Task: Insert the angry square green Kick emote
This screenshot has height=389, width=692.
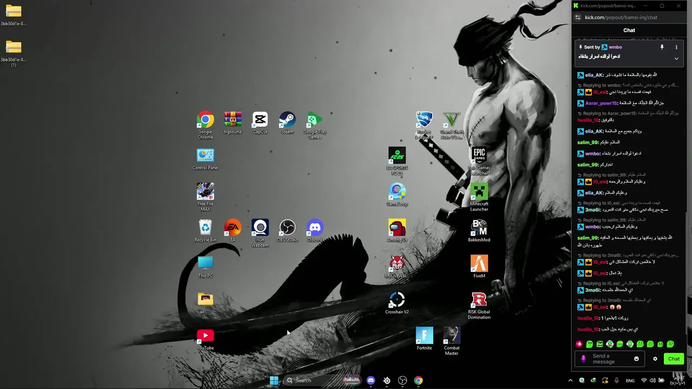Action: pyautogui.click(x=600, y=344)
